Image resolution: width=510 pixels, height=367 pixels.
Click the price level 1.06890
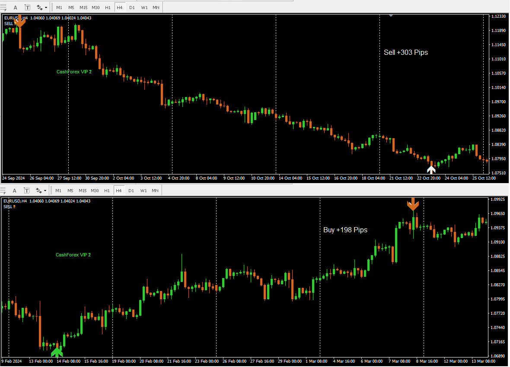[497, 356]
